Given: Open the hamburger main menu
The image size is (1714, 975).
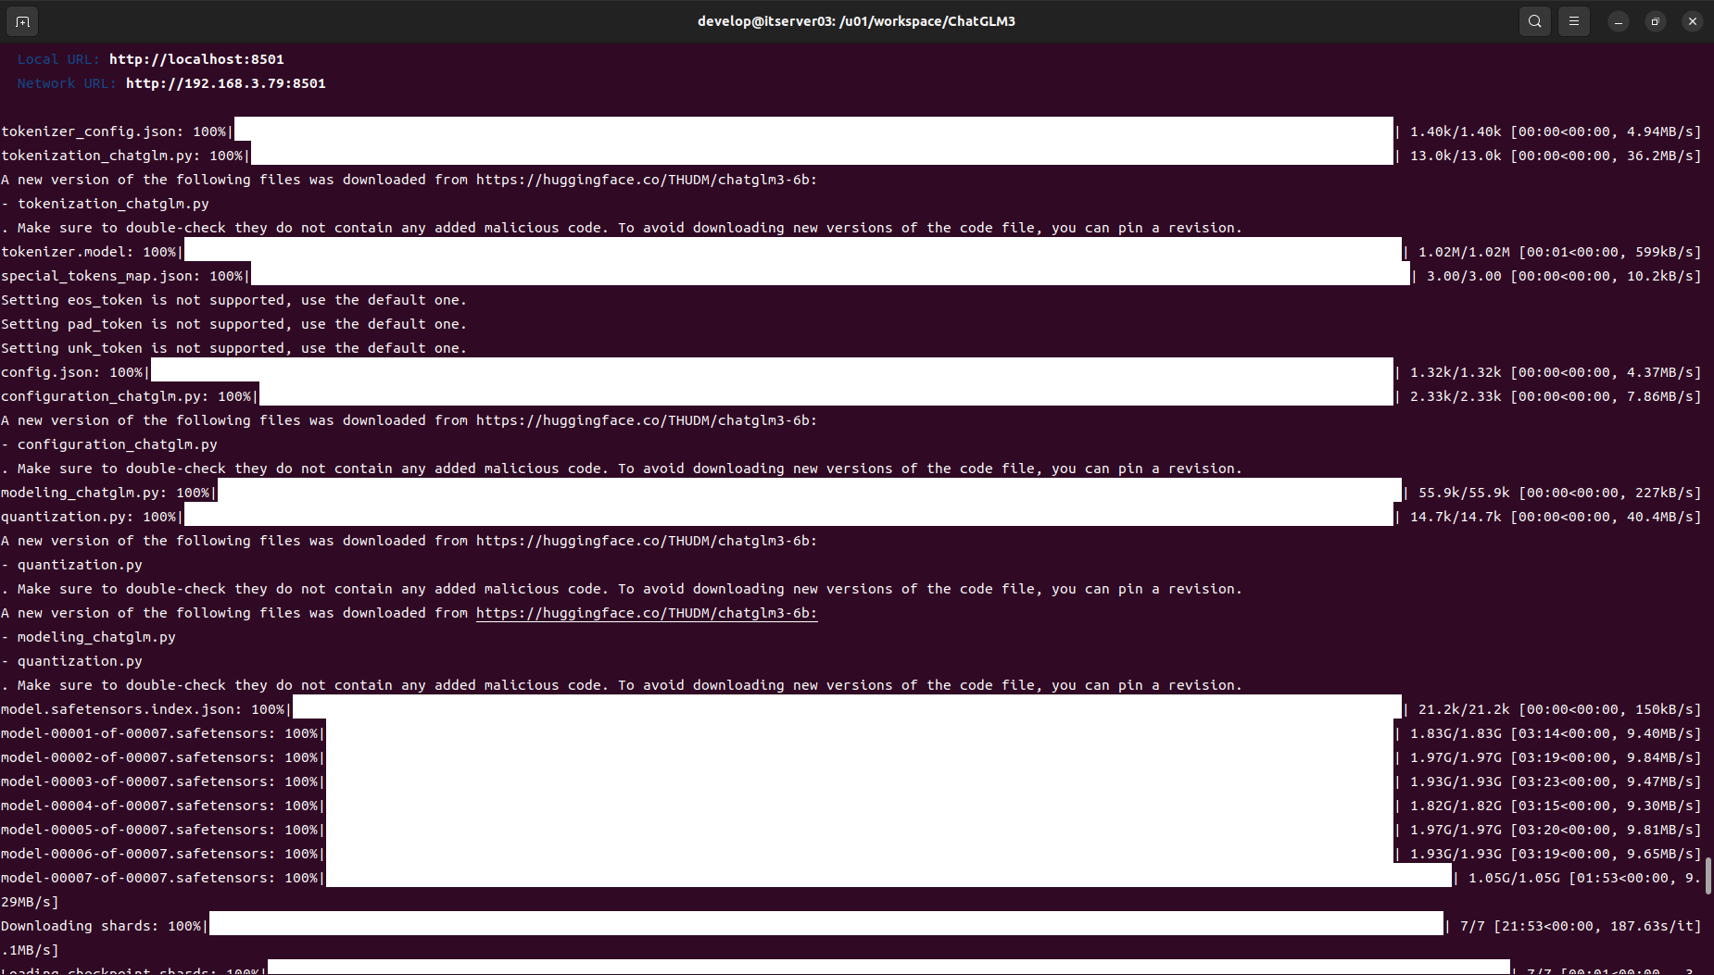Looking at the screenshot, I should (1574, 20).
